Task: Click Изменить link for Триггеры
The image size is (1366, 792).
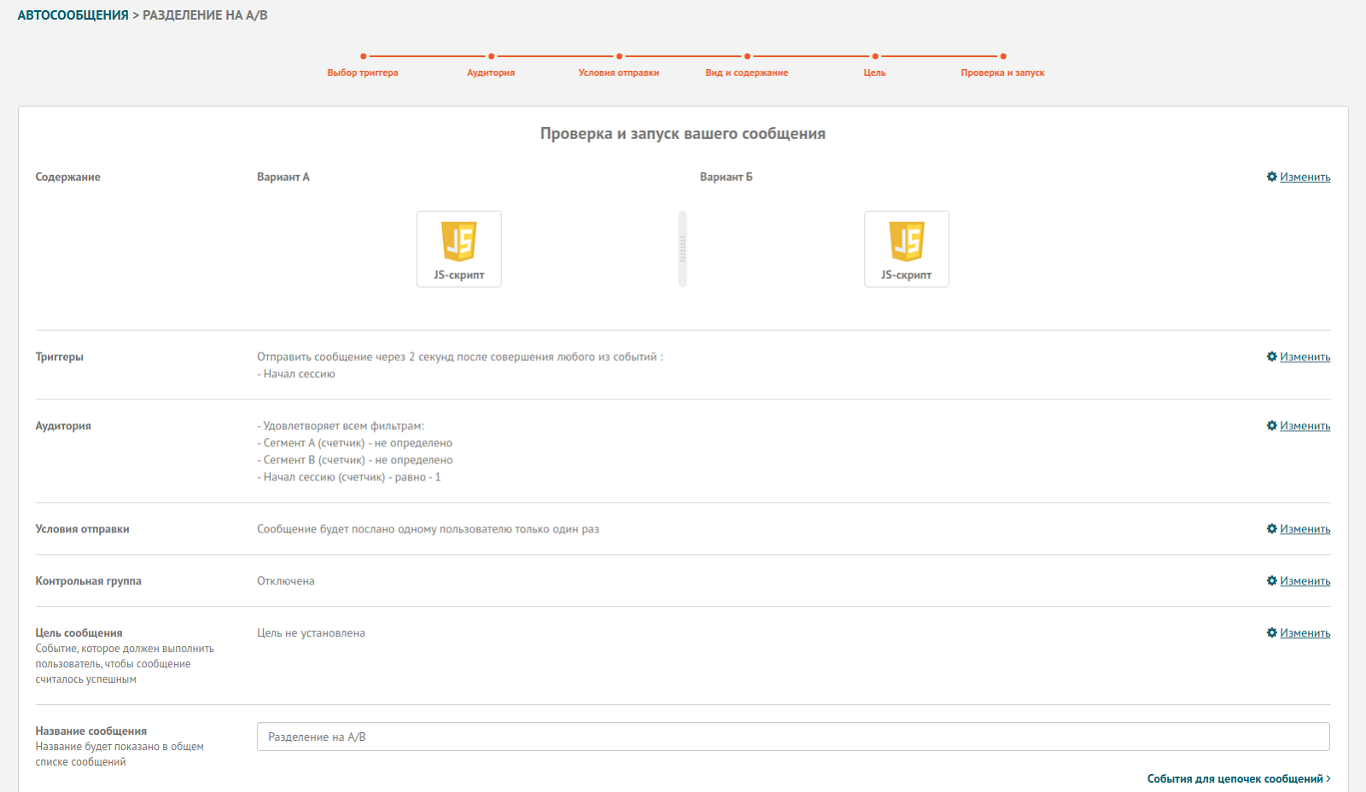Action: tap(1305, 358)
